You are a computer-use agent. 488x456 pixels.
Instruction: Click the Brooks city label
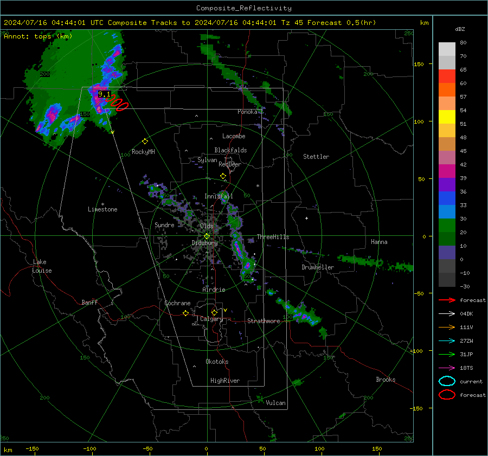click(x=386, y=380)
